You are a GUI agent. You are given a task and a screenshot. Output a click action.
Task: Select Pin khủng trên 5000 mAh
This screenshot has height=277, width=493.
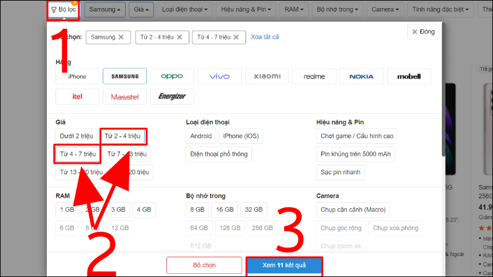click(356, 155)
